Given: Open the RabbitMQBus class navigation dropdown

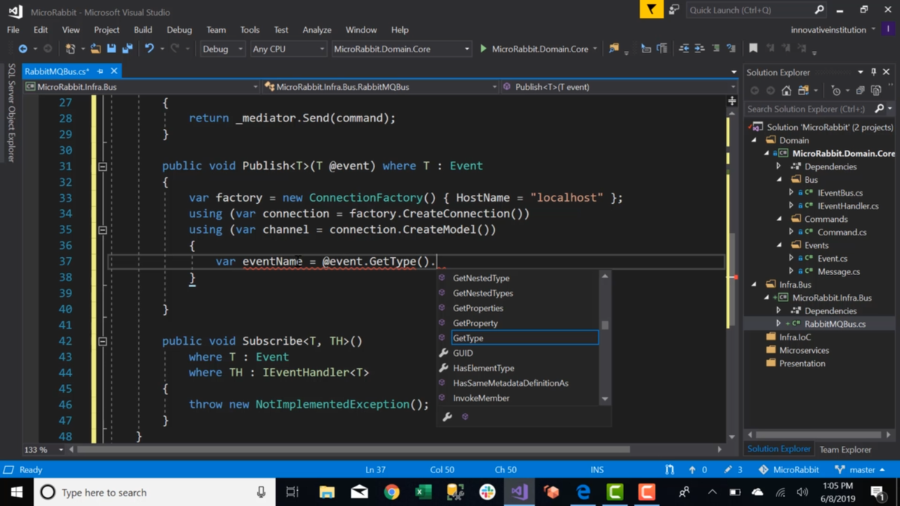Looking at the screenshot, I should (x=381, y=87).
